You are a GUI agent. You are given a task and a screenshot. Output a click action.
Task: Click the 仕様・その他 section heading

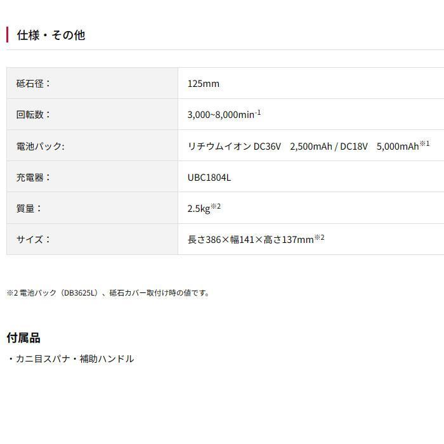pos(51,35)
